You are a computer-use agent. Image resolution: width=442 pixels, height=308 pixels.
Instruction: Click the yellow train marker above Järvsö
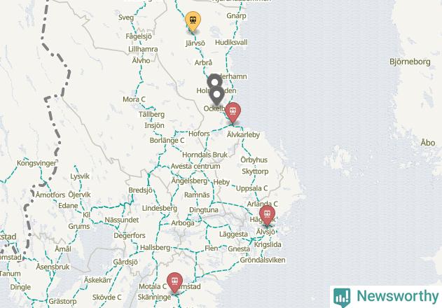tap(193, 21)
